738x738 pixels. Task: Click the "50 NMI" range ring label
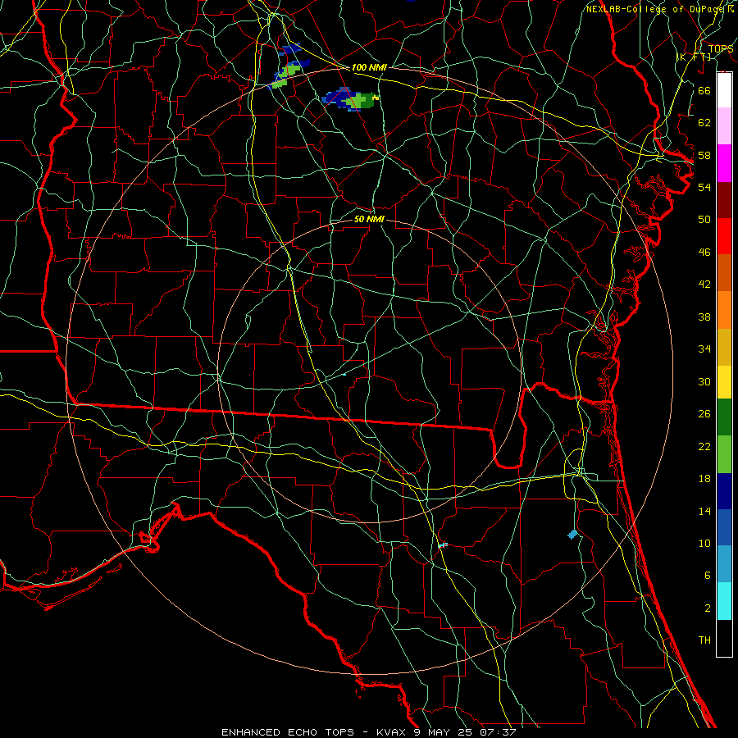[x=369, y=219]
